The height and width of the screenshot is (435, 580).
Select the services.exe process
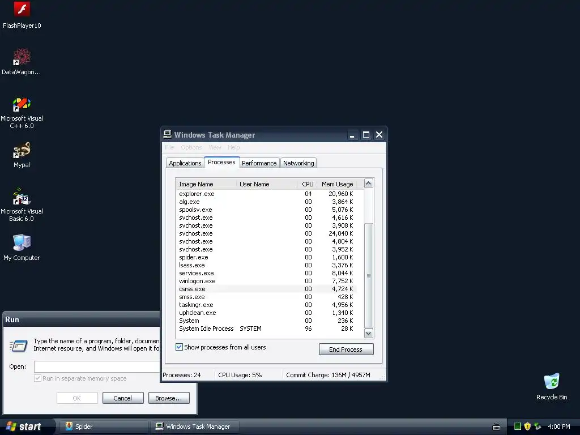pos(266,273)
